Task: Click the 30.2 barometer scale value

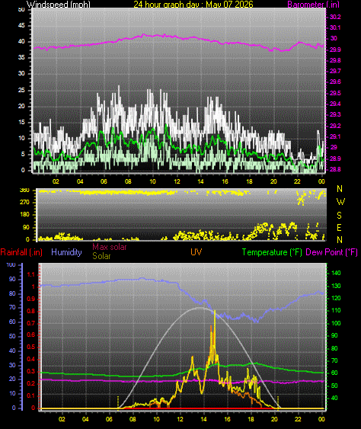Action: tap(335, 17)
